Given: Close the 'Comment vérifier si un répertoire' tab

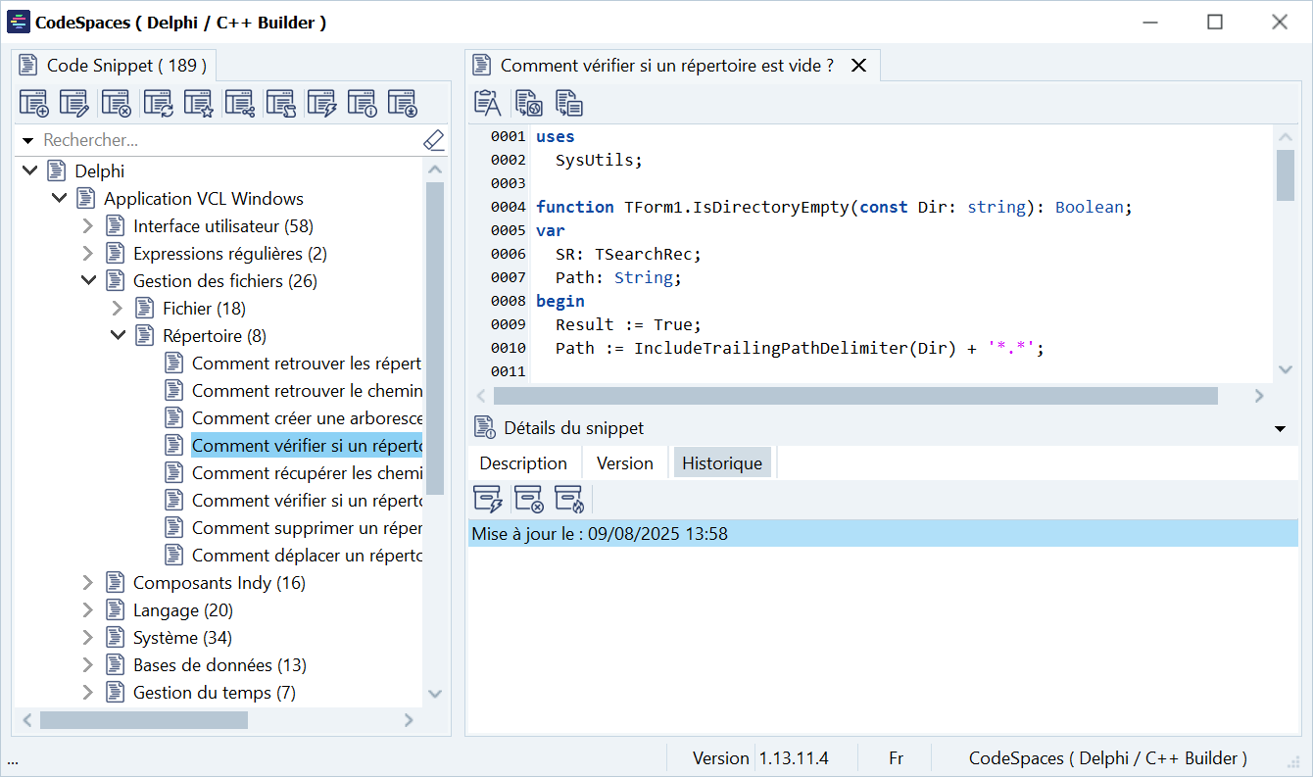Looking at the screenshot, I should click(858, 66).
